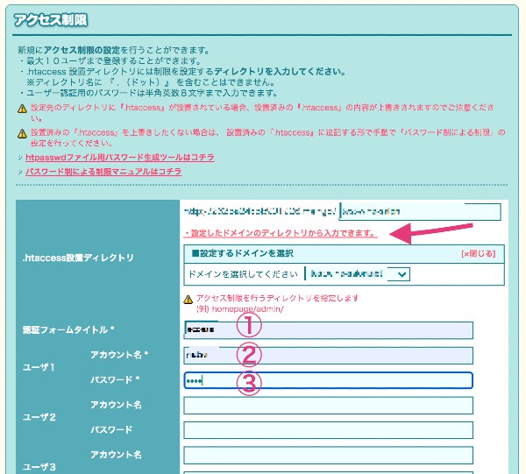Click the authentication form title field
The image size is (526, 474).
click(x=328, y=330)
